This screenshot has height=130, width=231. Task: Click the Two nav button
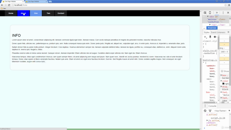[x=48, y=13]
